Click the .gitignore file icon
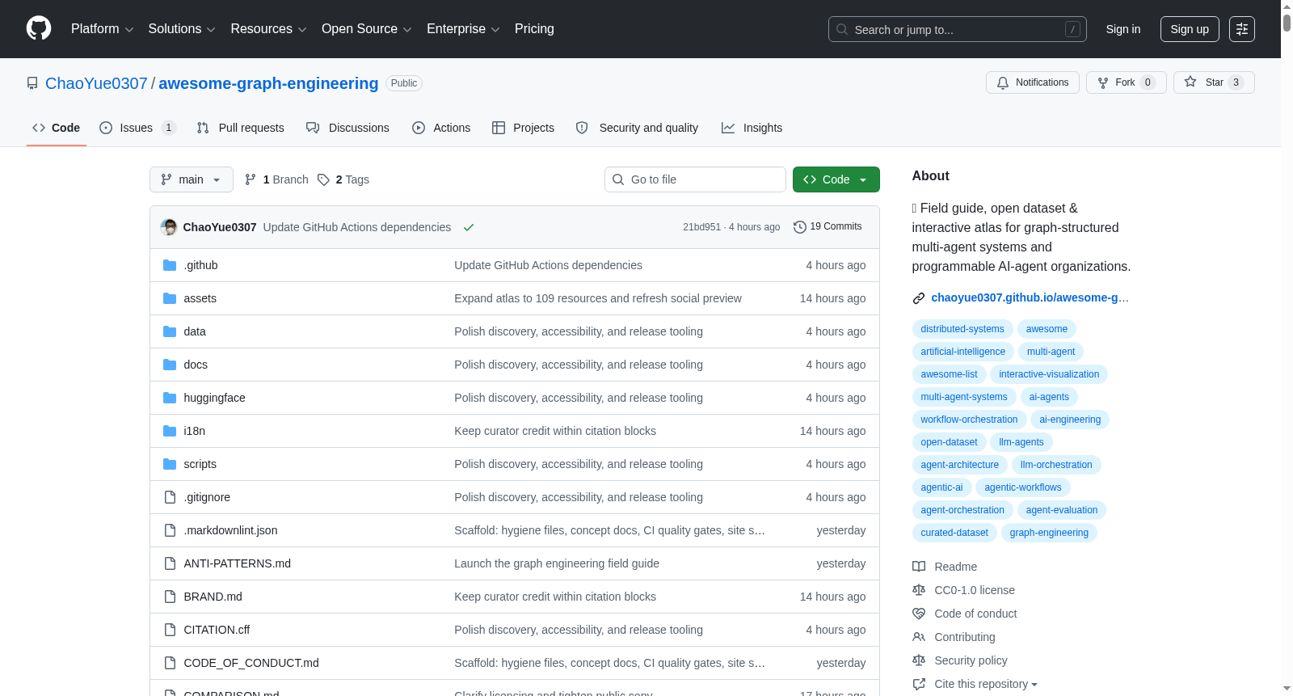This screenshot has width=1293, height=696. (170, 497)
